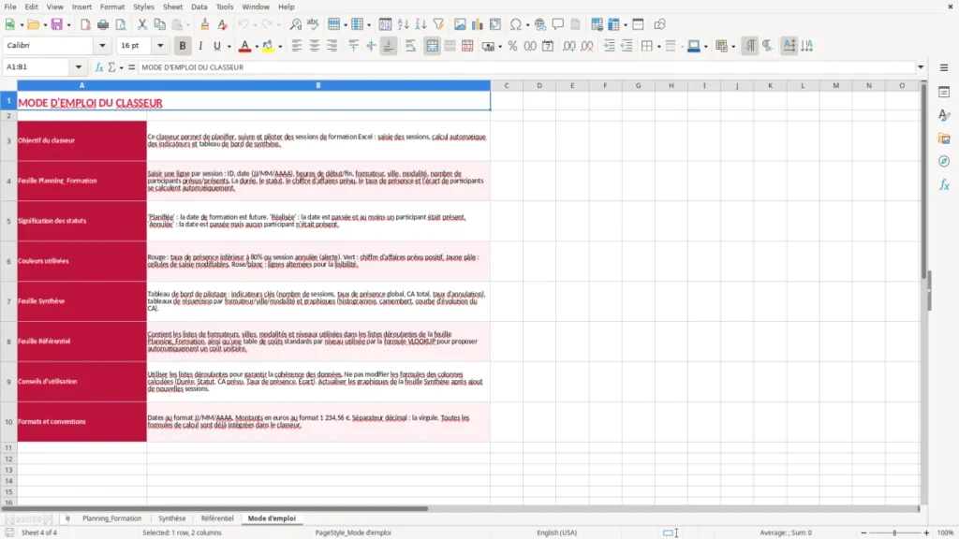959x539 pixels.
Task: Open the Conditional formatting dropdown arrow
Action: [x=733, y=47]
